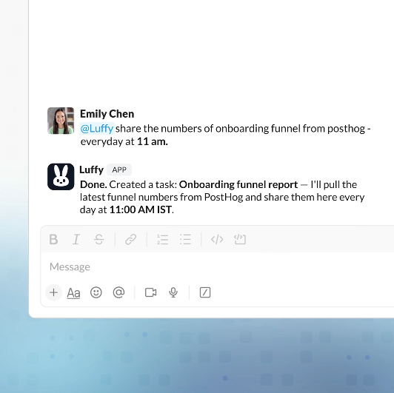The width and height of the screenshot is (394, 393).
Task: Toggle italic formatting button
Action: (x=76, y=239)
